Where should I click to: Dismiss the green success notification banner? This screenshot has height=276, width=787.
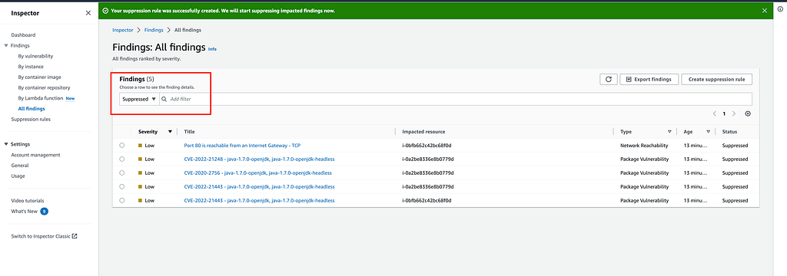tap(765, 11)
